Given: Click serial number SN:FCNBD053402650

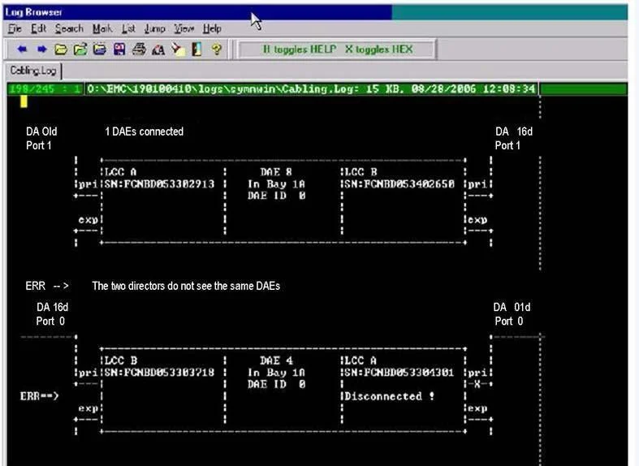Looking at the screenshot, I should click(399, 184).
